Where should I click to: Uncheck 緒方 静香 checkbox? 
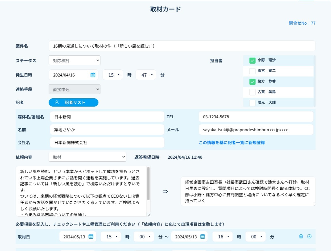pos(252,82)
